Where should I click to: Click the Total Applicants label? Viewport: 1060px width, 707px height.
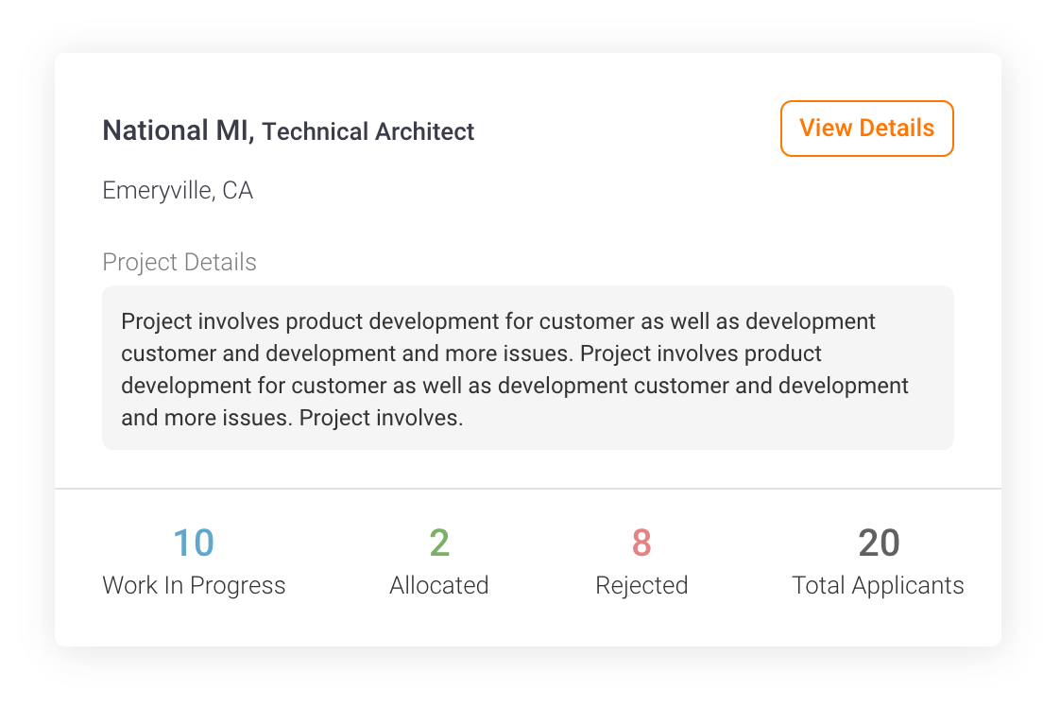coord(879,586)
